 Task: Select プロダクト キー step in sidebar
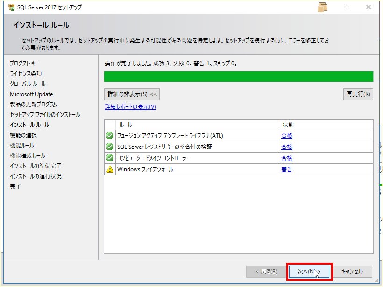click(x=24, y=63)
